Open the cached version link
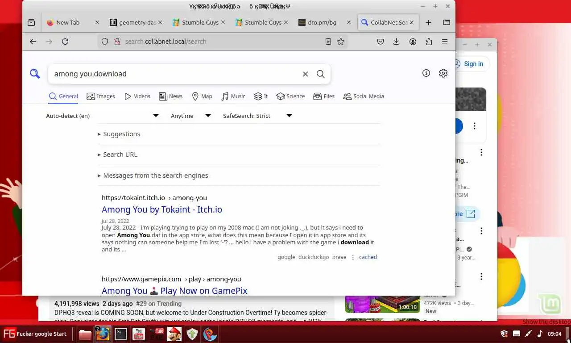The height and width of the screenshot is (343, 571). [x=368, y=257]
